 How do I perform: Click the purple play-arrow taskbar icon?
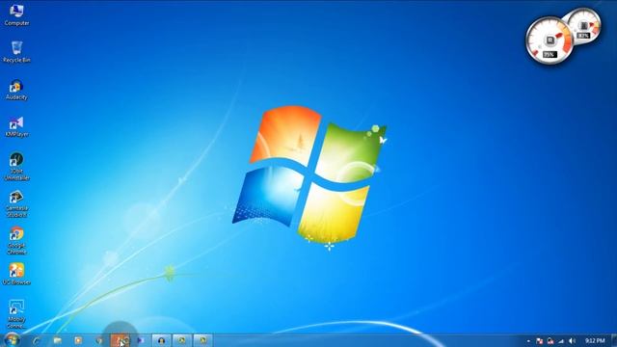tap(141, 340)
